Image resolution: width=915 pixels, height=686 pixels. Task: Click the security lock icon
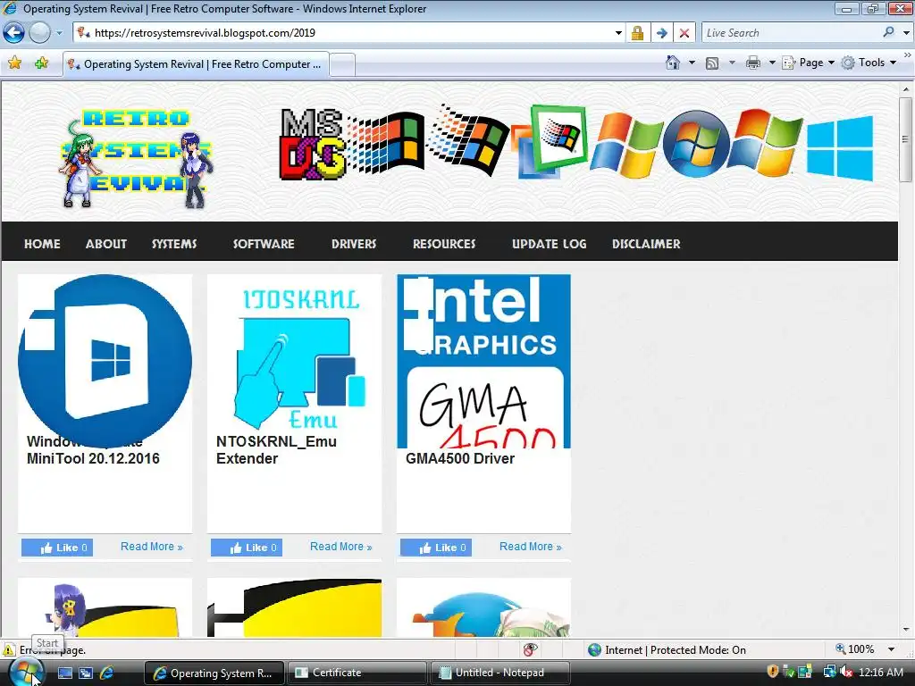tap(637, 33)
